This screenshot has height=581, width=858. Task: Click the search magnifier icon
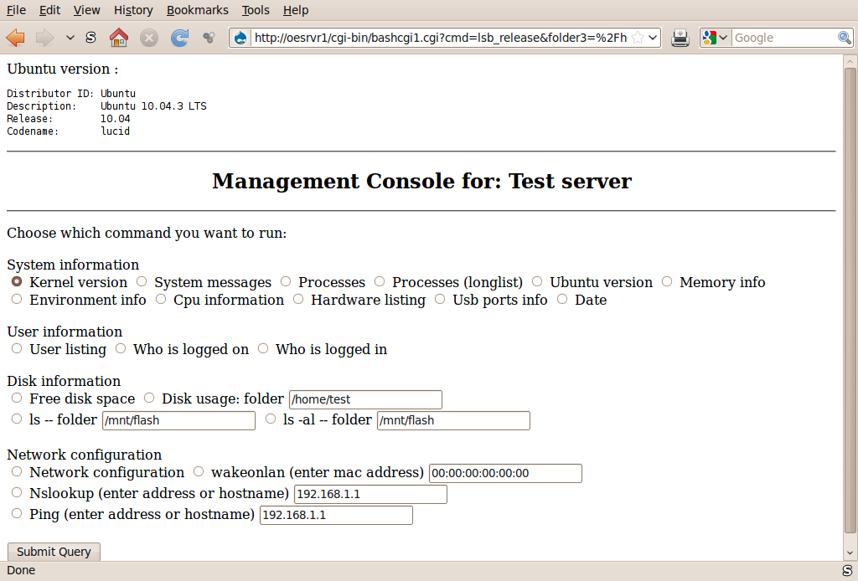pos(845,38)
